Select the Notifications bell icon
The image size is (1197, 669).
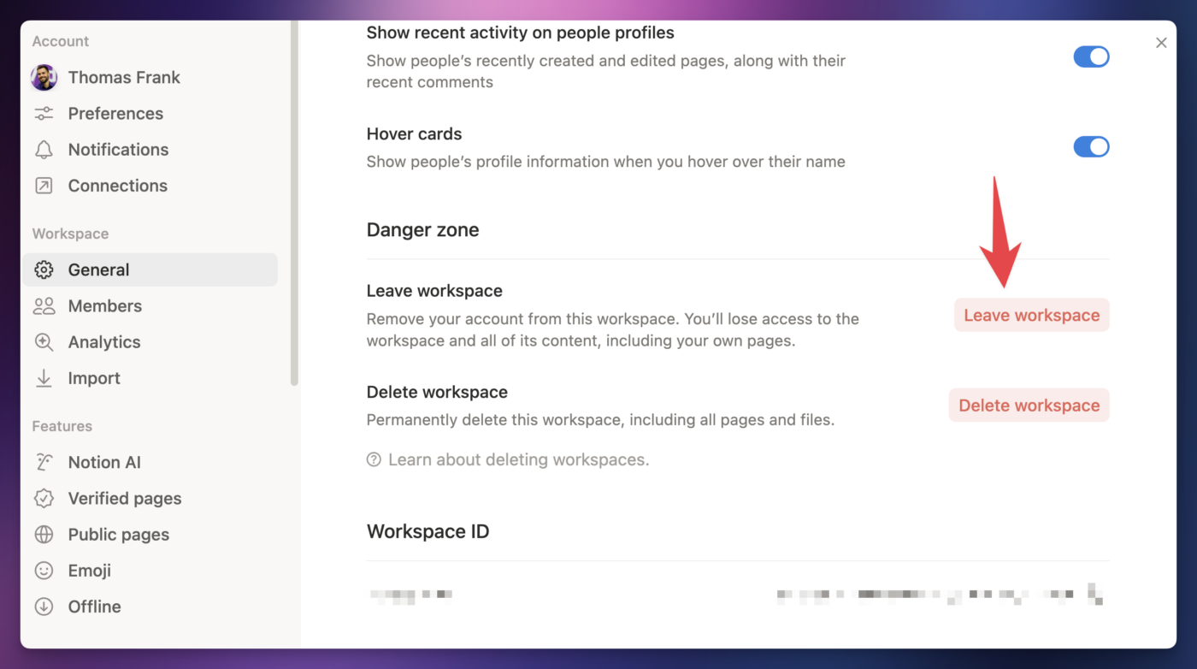(x=44, y=149)
